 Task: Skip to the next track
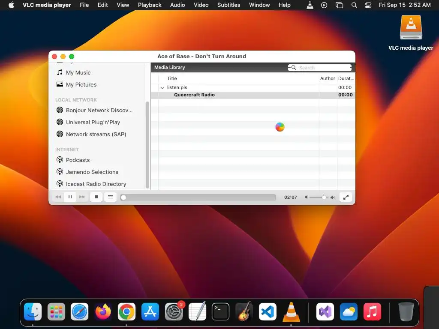pos(82,197)
